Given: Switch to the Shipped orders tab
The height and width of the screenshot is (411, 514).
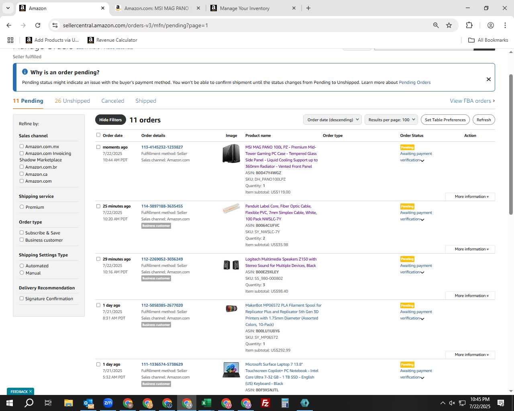Looking at the screenshot, I should [x=146, y=101].
